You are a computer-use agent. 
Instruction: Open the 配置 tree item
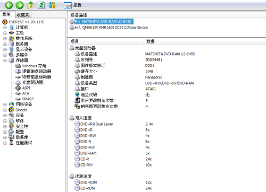pos(20,132)
